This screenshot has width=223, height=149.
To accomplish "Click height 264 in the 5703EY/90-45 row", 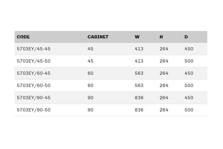I will [164, 98].
